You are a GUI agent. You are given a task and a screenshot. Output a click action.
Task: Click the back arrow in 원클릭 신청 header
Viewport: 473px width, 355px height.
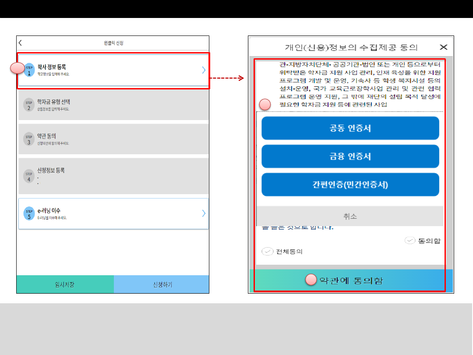point(21,43)
